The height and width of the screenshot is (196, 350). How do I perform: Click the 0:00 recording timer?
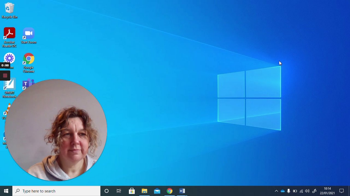5,65
